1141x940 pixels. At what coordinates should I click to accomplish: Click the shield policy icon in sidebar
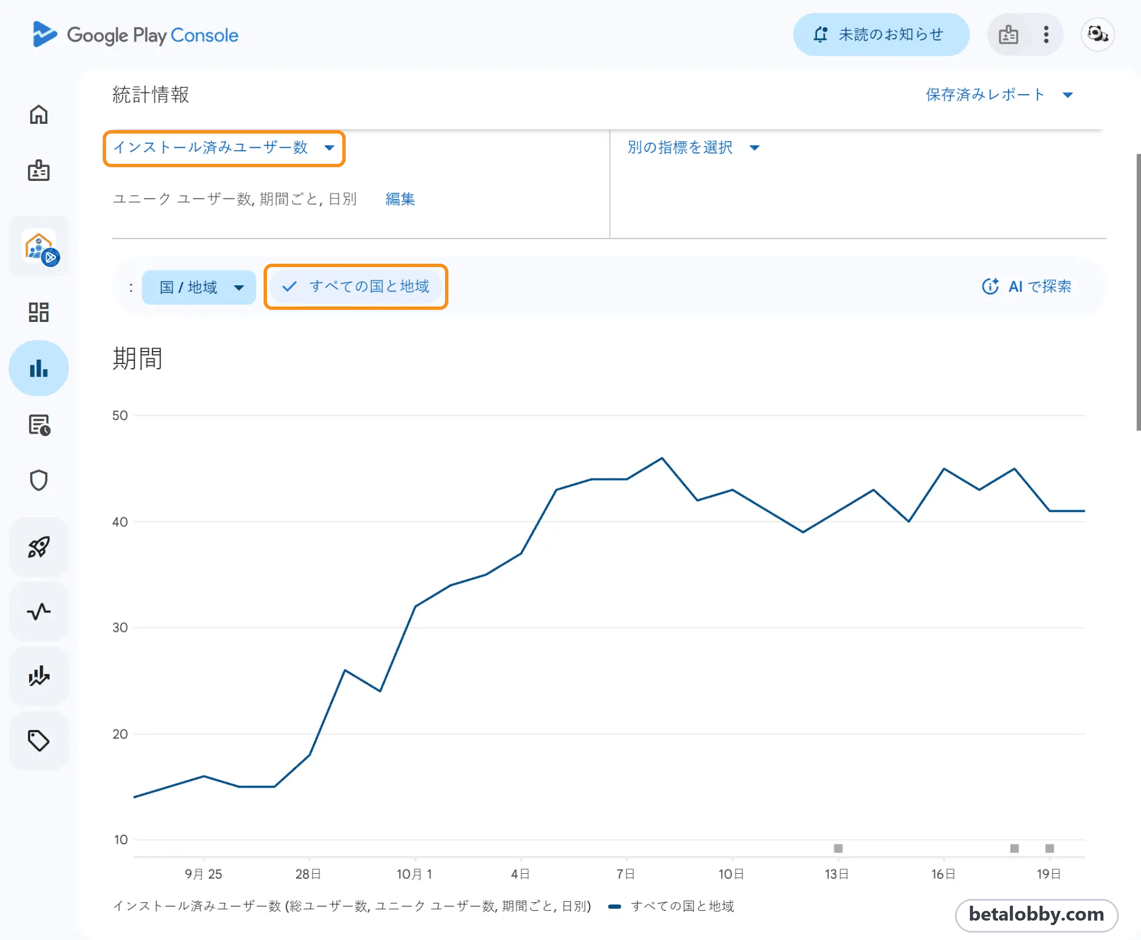[x=39, y=481]
